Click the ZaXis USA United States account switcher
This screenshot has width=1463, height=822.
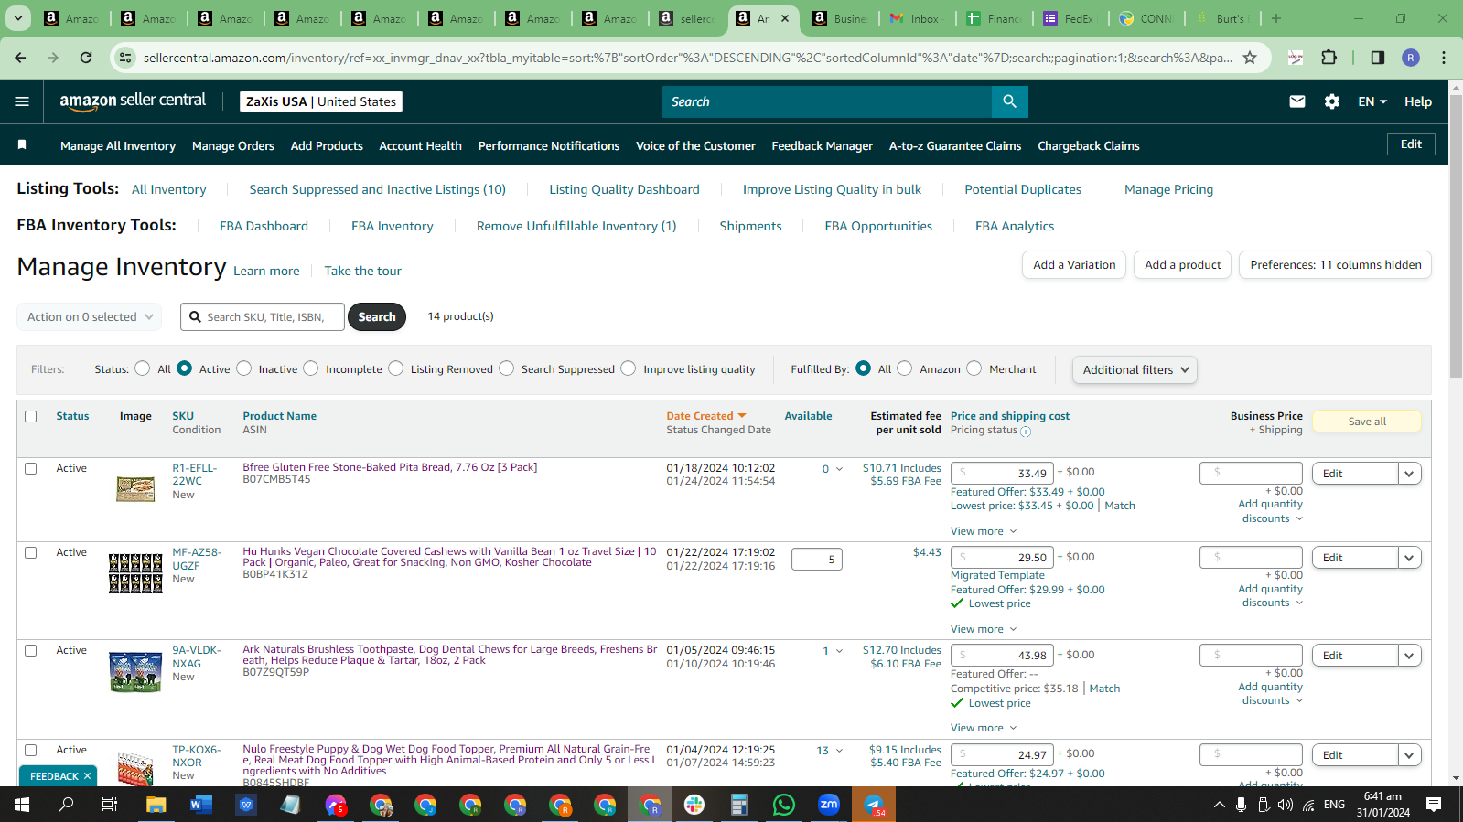click(321, 101)
